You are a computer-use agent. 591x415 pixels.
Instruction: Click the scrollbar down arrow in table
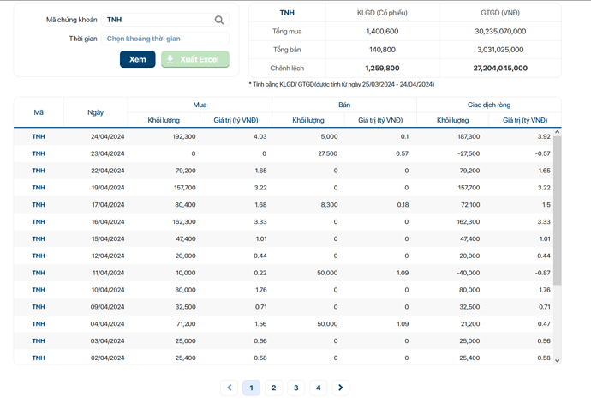coord(558,360)
